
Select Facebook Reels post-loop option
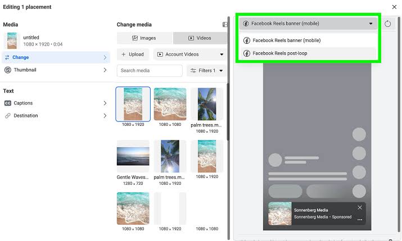point(308,53)
